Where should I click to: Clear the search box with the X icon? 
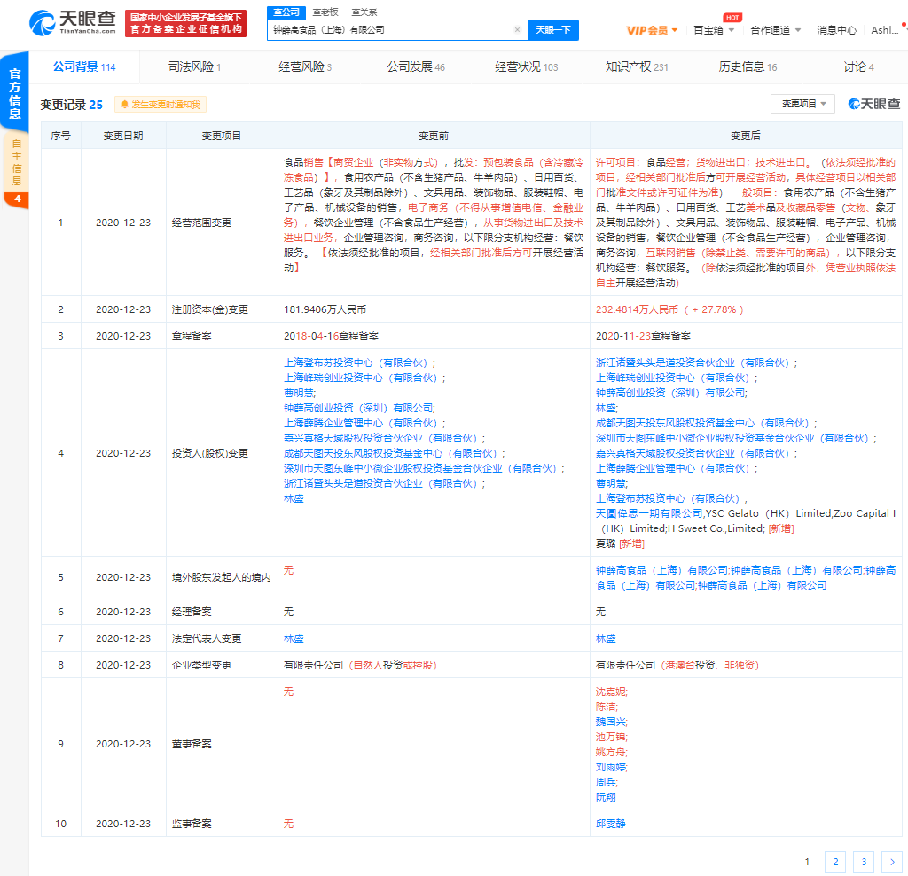(x=517, y=30)
